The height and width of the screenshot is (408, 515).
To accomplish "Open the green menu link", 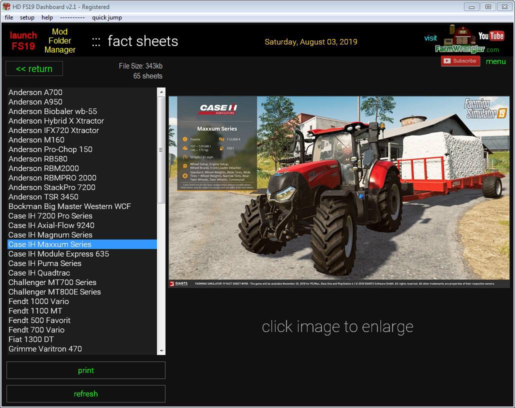I will tap(495, 61).
